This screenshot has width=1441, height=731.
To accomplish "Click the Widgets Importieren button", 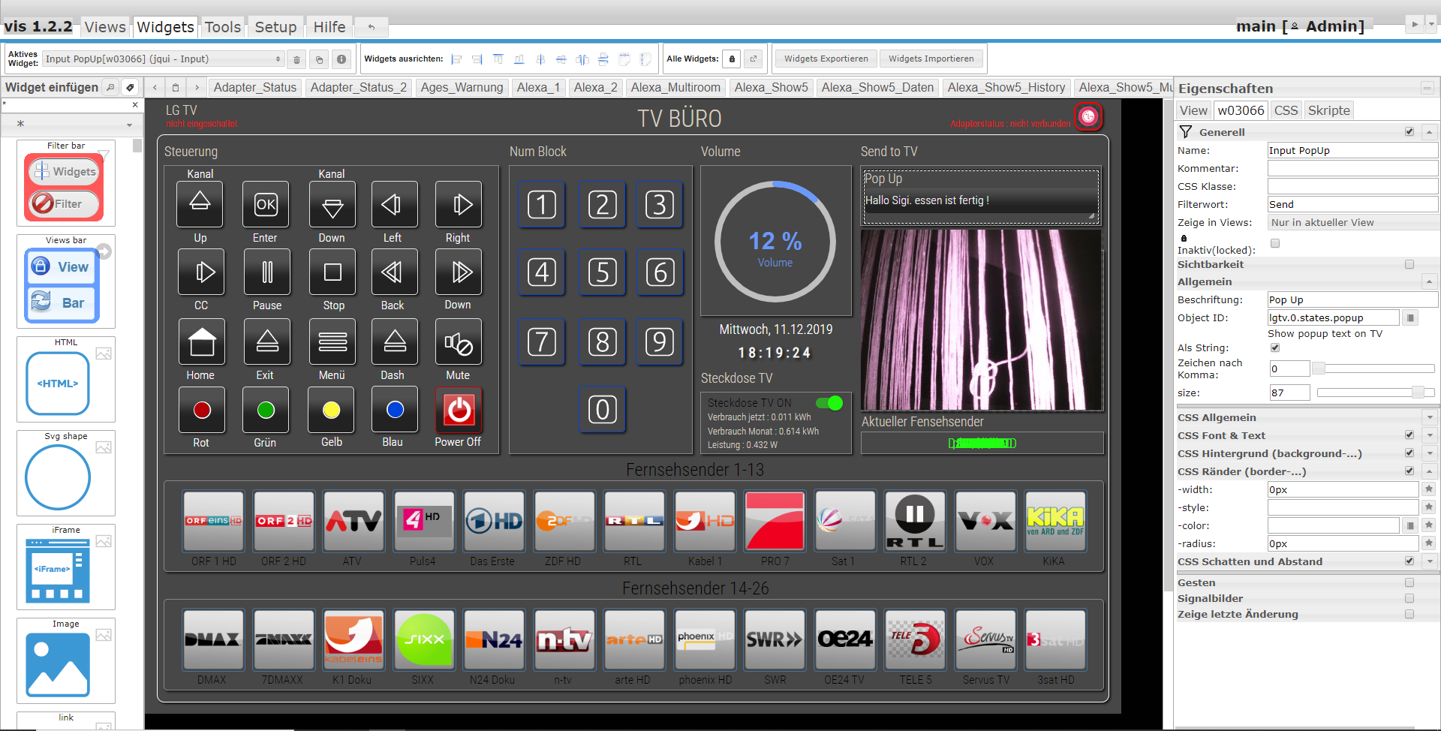I will point(931,59).
